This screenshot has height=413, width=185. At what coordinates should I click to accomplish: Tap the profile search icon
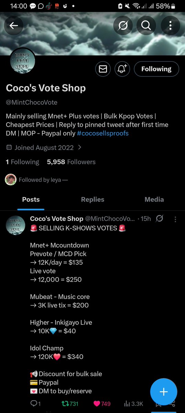coord(146,25)
